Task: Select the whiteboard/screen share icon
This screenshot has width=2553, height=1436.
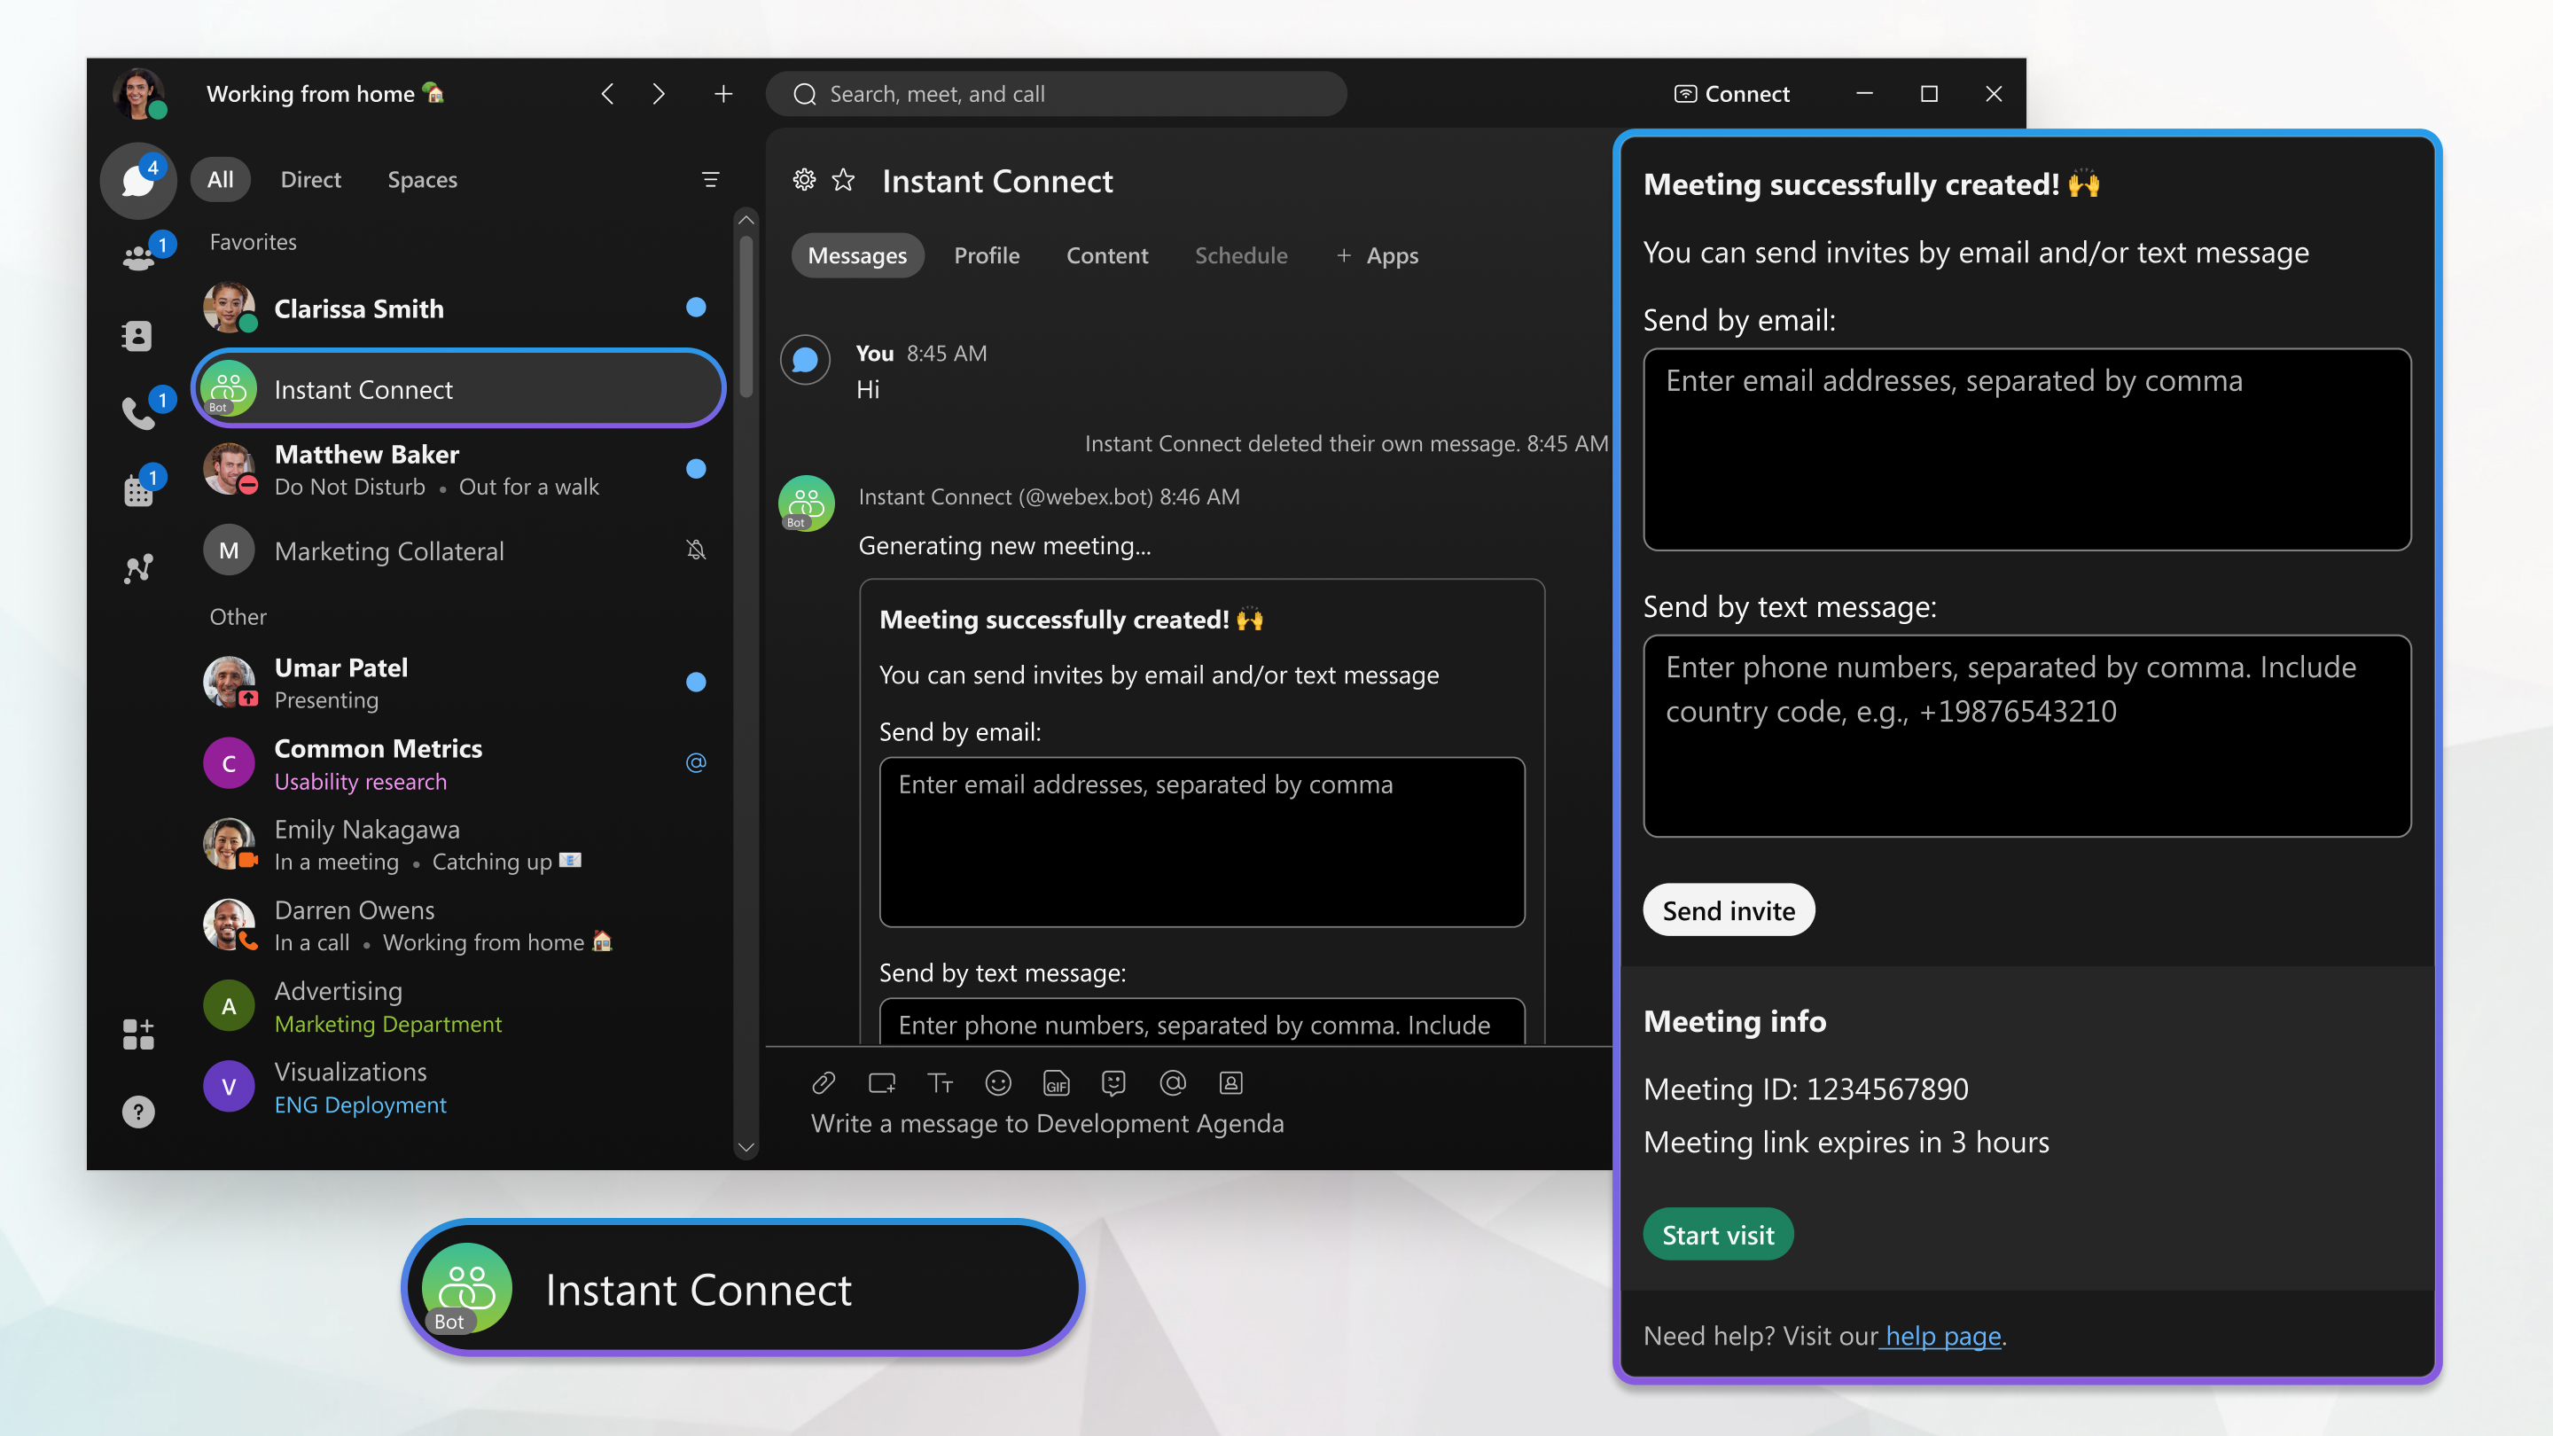Action: click(880, 1081)
